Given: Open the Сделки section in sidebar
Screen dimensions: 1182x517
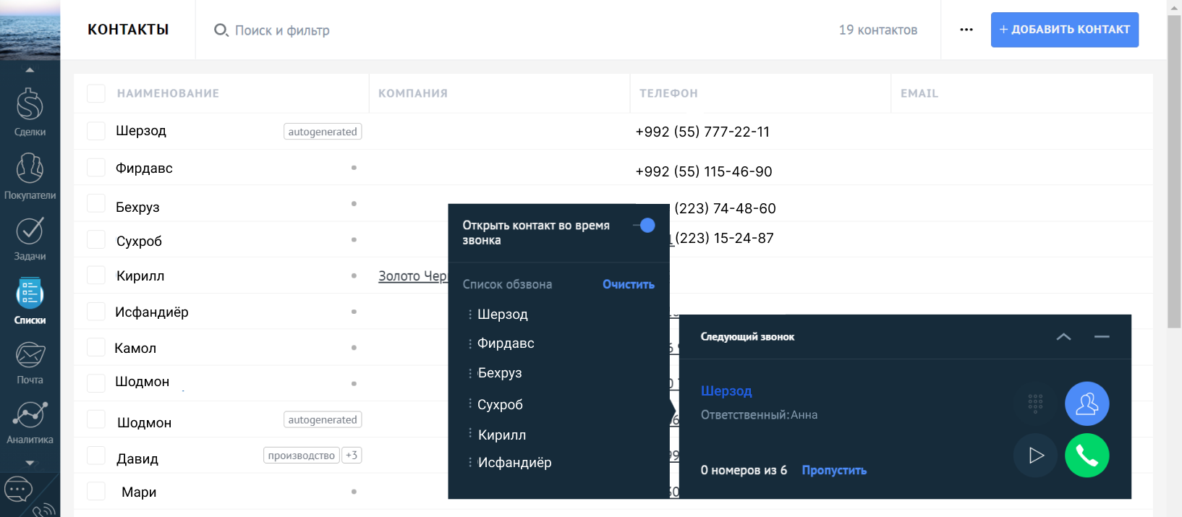Looking at the screenshot, I should coord(30,111).
